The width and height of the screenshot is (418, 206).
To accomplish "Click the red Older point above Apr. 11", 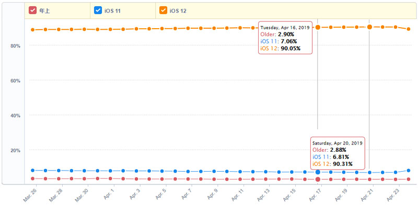I will [x=240, y=179].
